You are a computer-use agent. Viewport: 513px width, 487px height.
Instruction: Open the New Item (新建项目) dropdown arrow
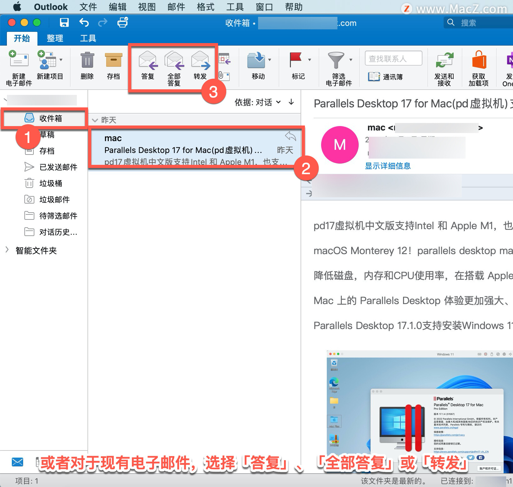coord(61,60)
